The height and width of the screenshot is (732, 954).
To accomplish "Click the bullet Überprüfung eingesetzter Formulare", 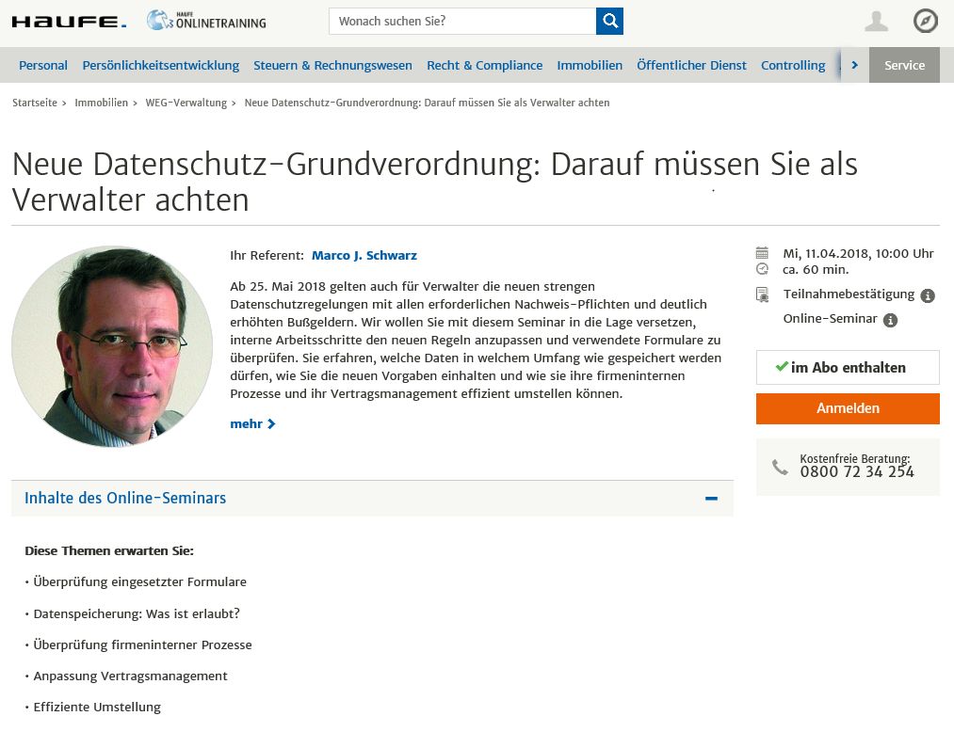I will coord(140,581).
